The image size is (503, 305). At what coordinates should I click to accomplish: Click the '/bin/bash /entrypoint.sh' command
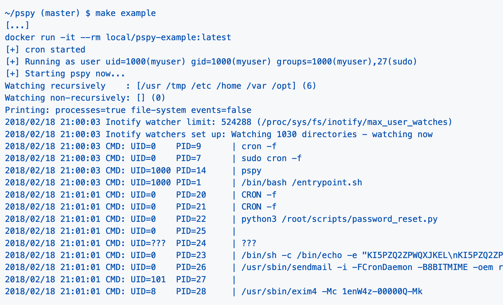[x=302, y=183]
